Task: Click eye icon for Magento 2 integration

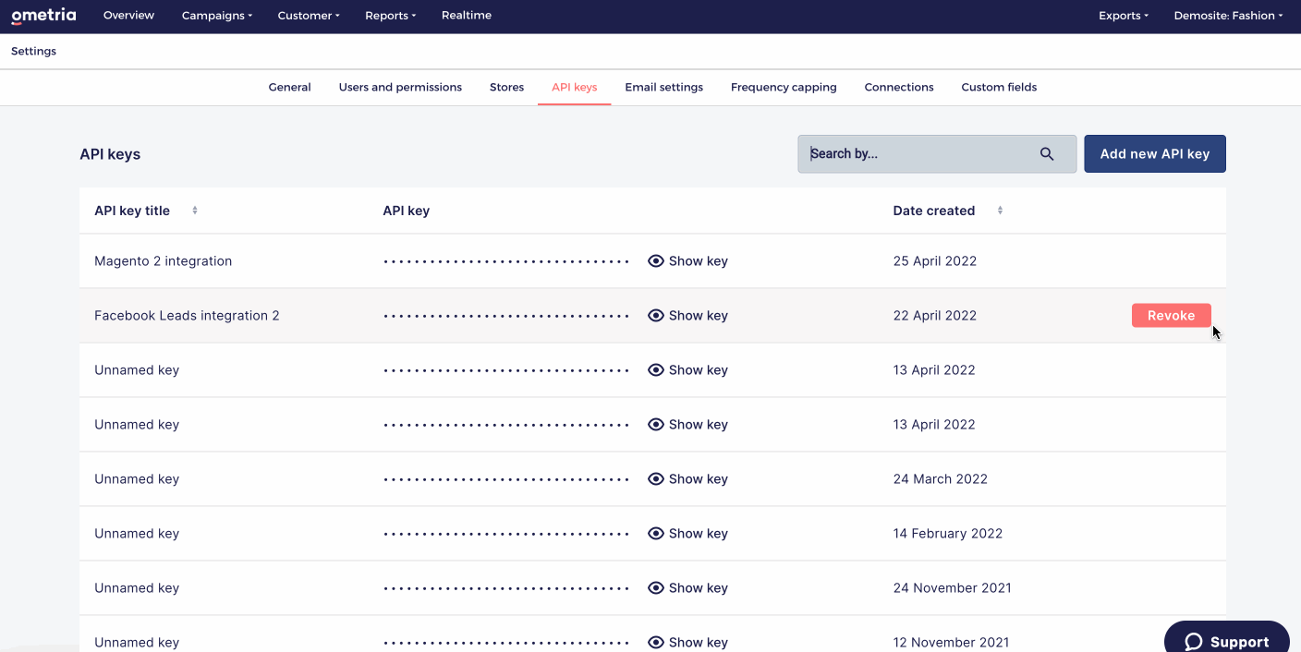Action: click(x=656, y=261)
